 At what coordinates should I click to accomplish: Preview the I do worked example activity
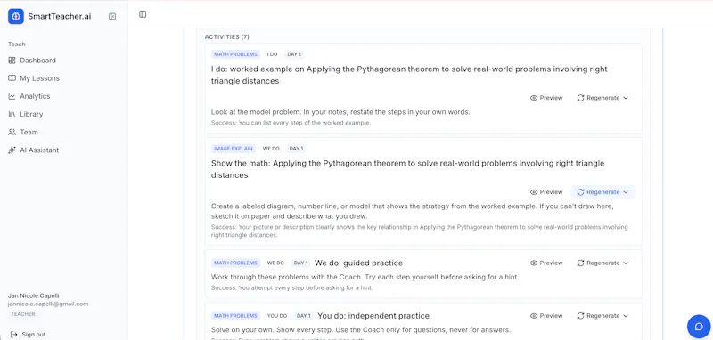546,98
